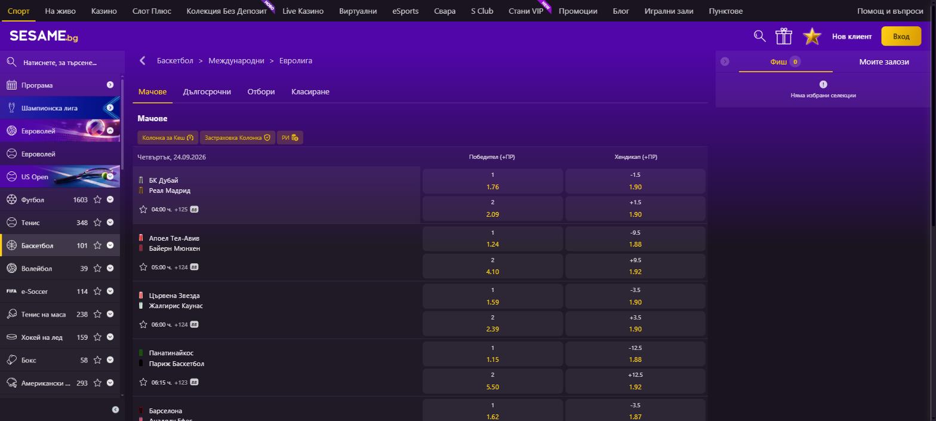936x421 pixels.
Task: Expand the Тенис category chevron
Action: [110, 223]
